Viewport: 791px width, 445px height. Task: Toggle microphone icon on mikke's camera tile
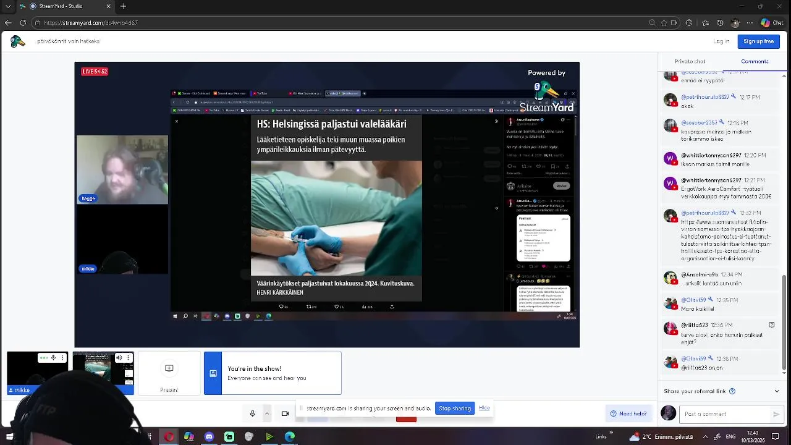(53, 358)
